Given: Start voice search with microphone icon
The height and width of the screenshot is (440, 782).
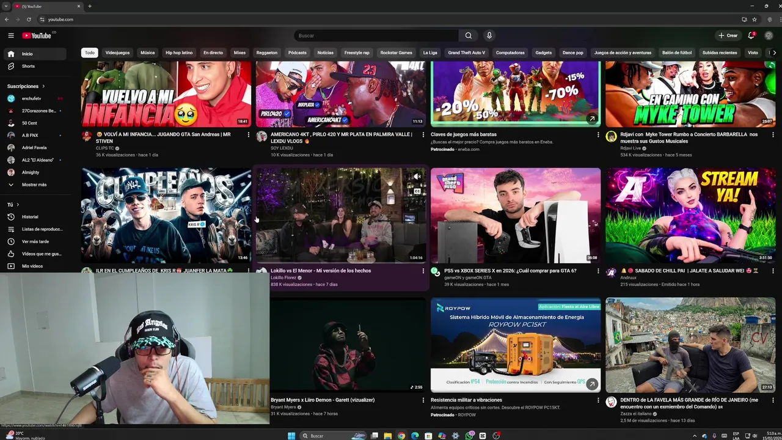Looking at the screenshot, I should [x=489, y=35].
